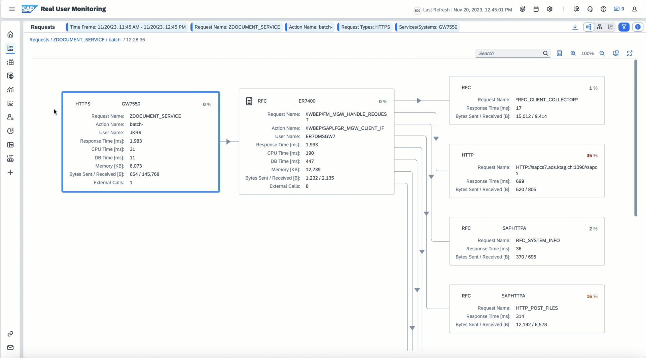Image resolution: width=646 pixels, height=358 pixels.
Task: Expand the hamburger navigation menu
Action: [12, 9]
